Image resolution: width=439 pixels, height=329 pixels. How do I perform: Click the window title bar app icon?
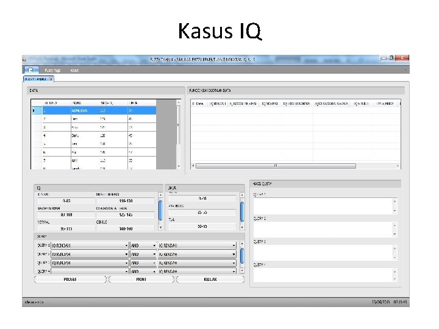point(24,59)
